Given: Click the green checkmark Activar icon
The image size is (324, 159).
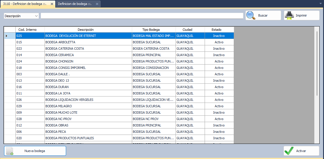Looking at the screenshot, I should [289, 151].
